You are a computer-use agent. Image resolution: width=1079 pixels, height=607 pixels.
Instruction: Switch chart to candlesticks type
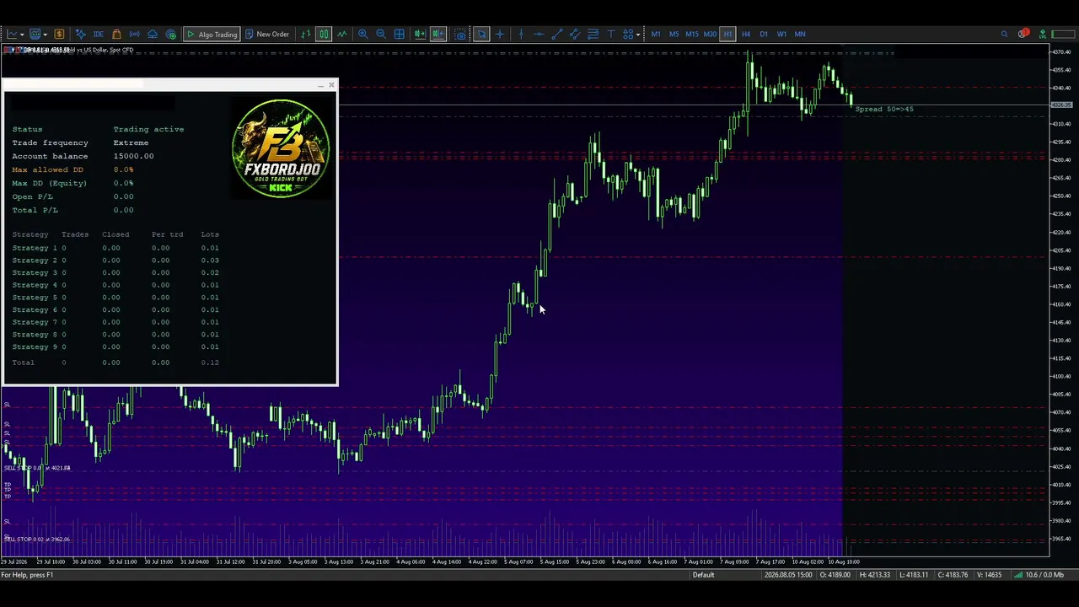[x=324, y=34]
